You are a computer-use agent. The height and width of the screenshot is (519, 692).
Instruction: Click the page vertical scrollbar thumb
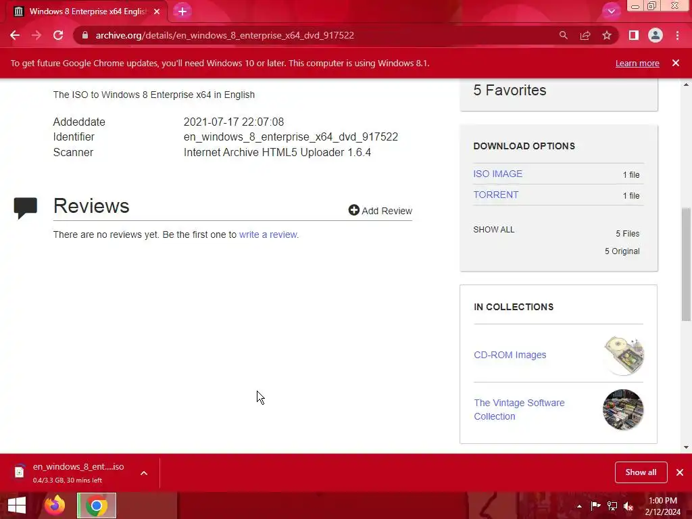point(686,264)
